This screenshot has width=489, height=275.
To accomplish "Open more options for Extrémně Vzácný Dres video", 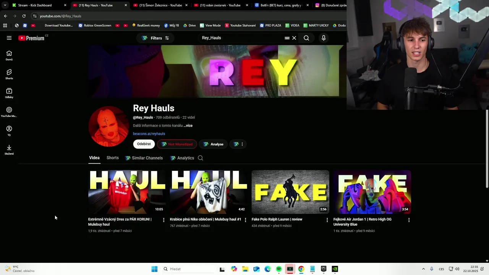I will point(164,220).
